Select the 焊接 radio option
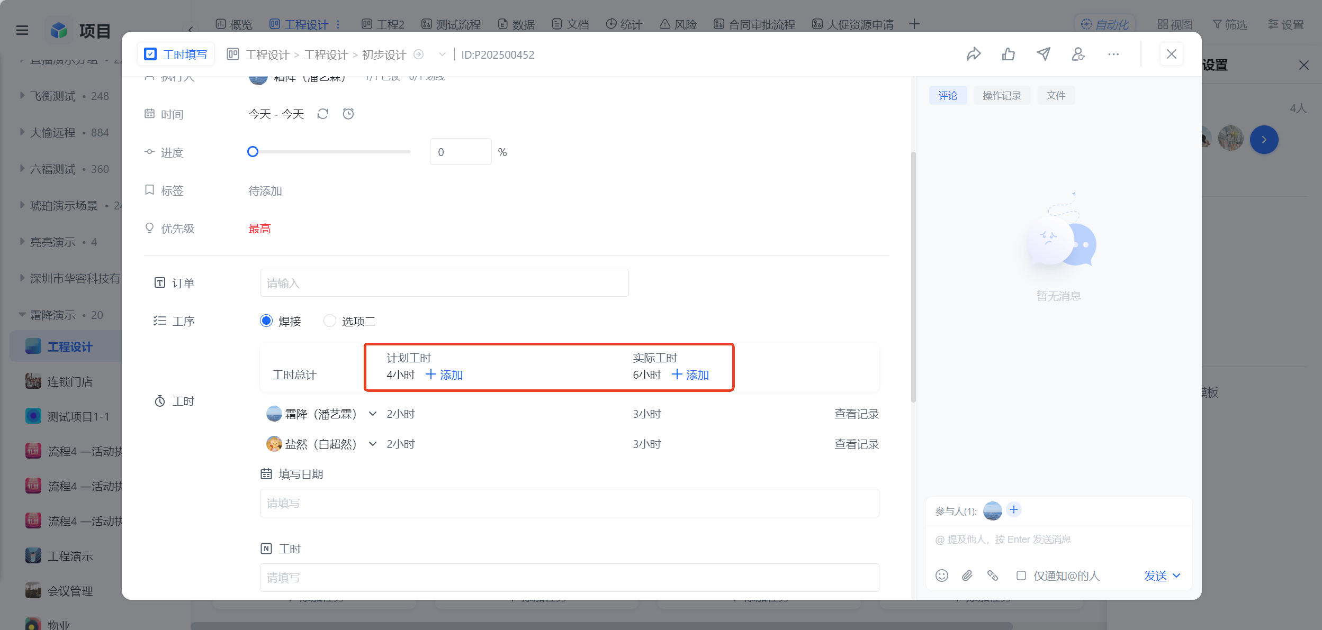 coord(266,321)
